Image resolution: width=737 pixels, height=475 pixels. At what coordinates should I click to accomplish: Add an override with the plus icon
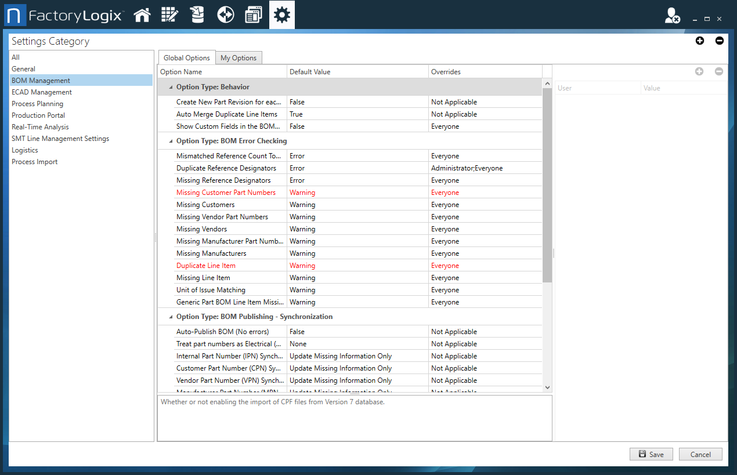699,71
